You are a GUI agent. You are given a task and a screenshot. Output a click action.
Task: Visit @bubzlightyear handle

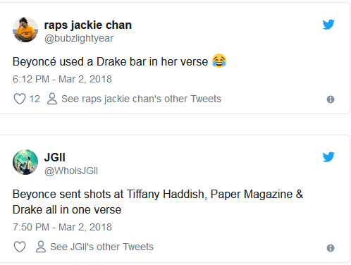79,38
